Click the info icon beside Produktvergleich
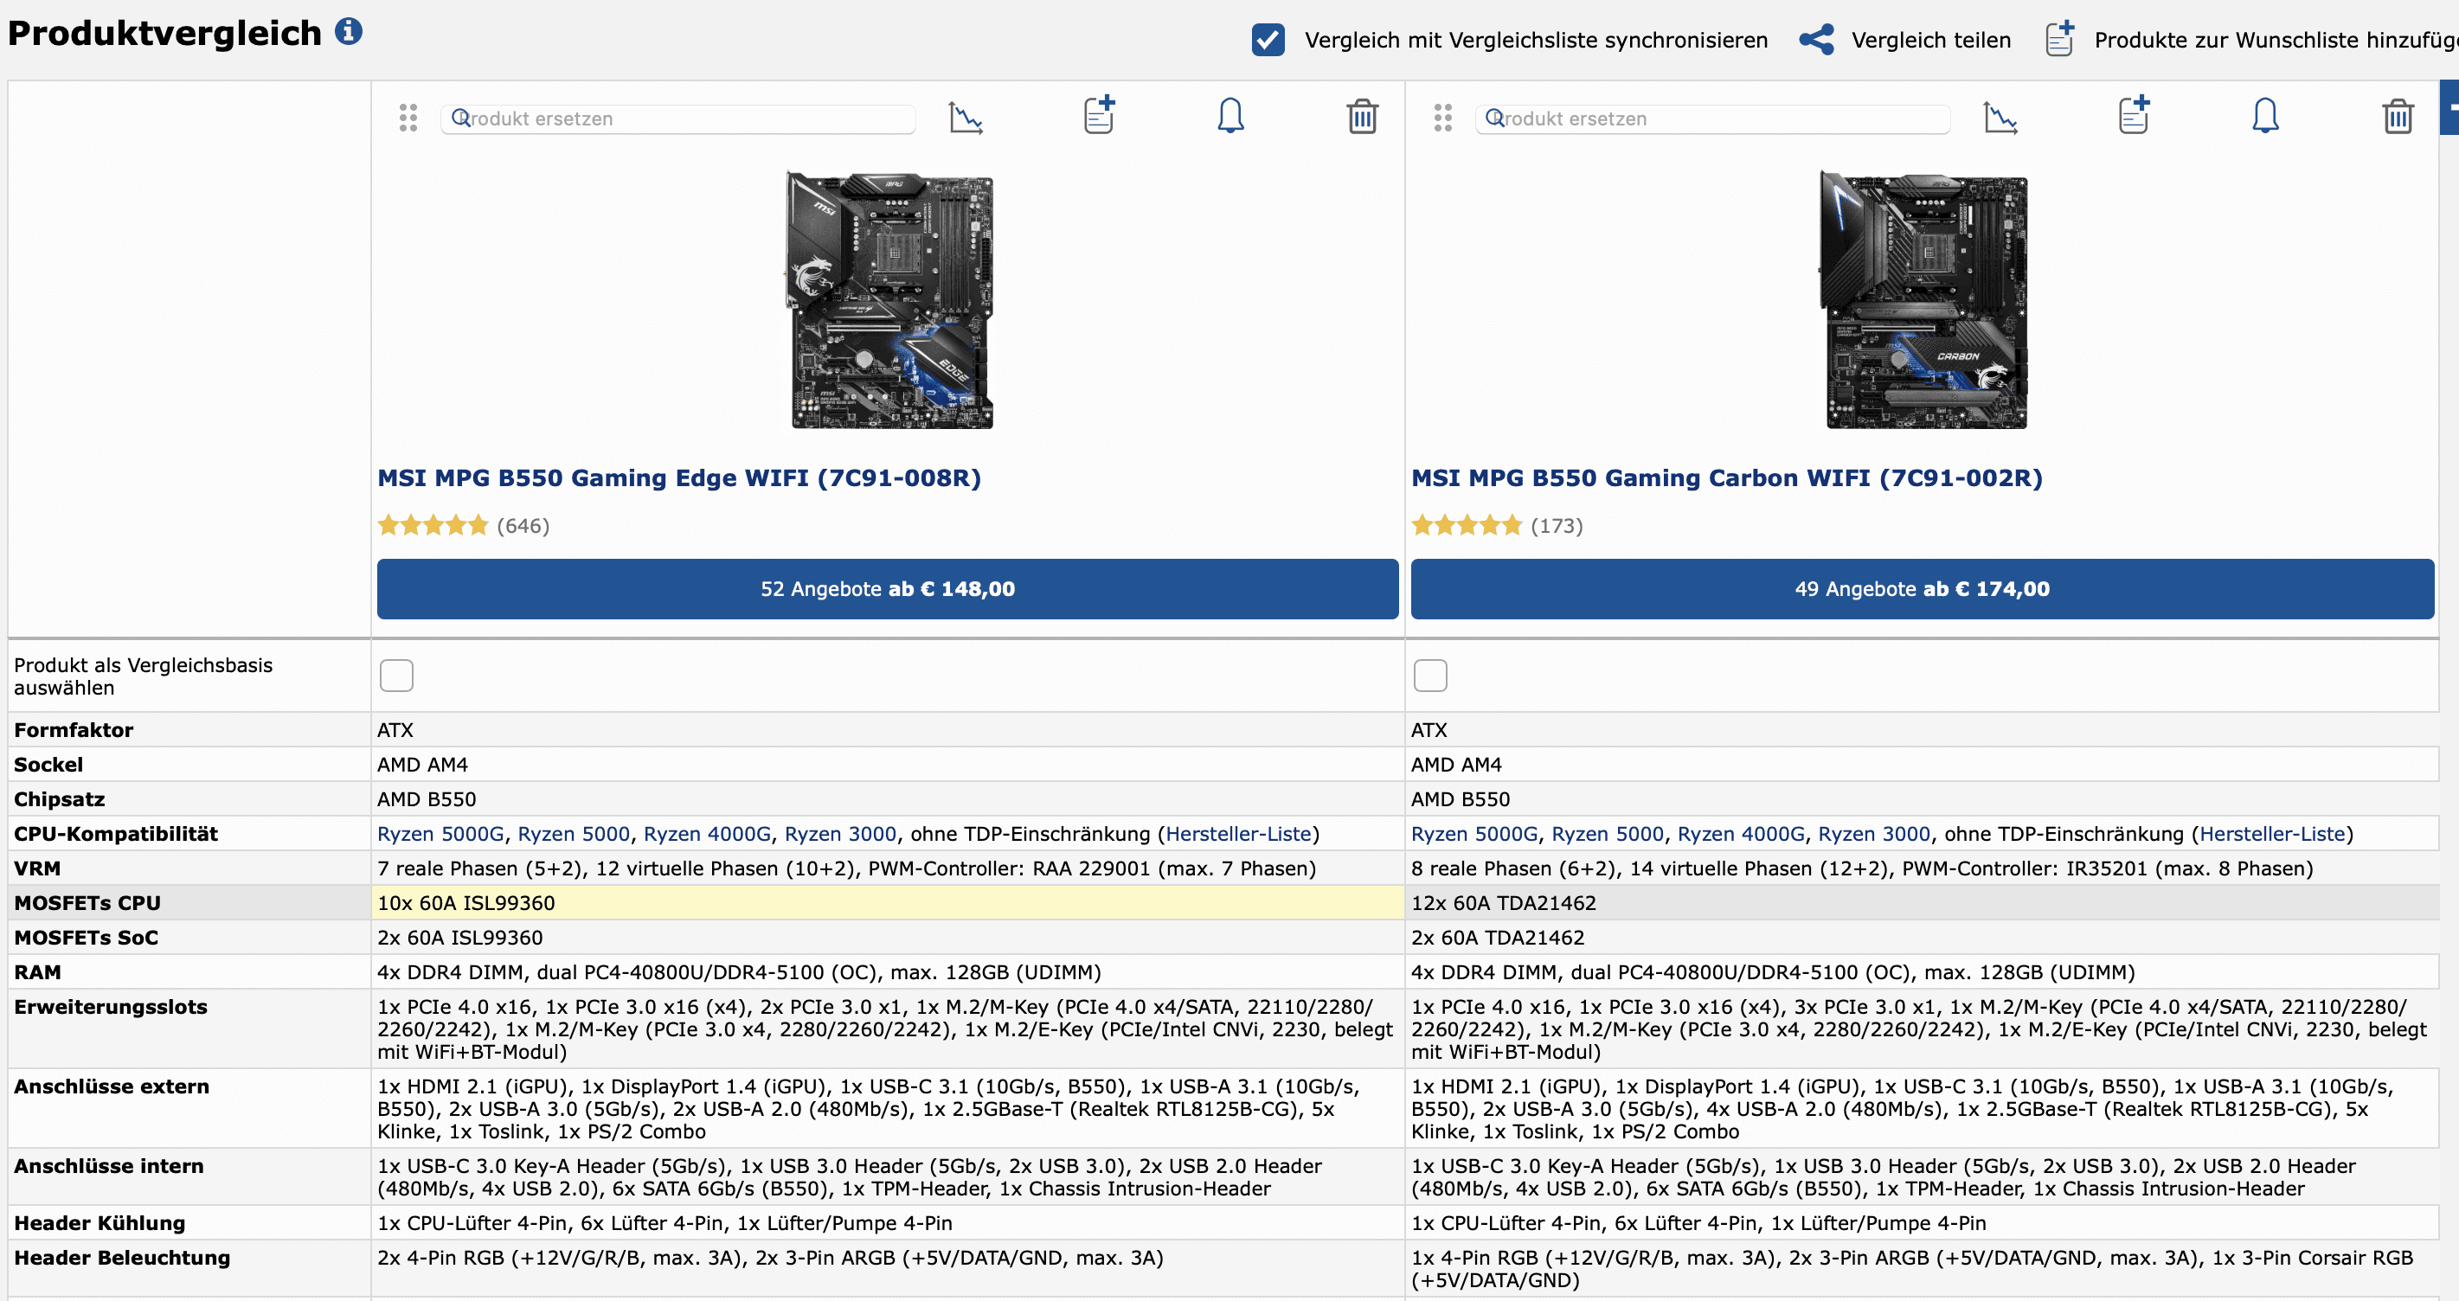The image size is (2459, 1301). (349, 31)
